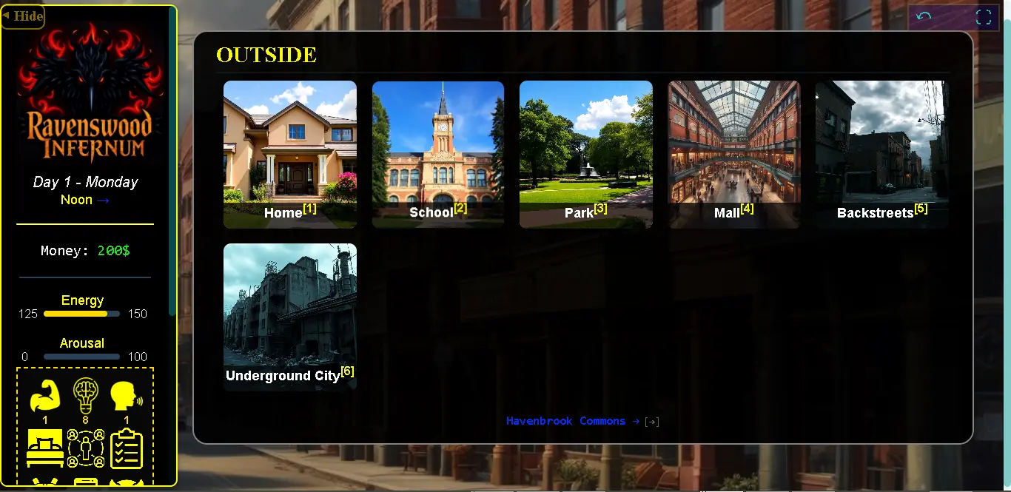Click the Energy progress bar
The height and width of the screenshot is (492, 1011).
pyautogui.click(x=81, y=314)
